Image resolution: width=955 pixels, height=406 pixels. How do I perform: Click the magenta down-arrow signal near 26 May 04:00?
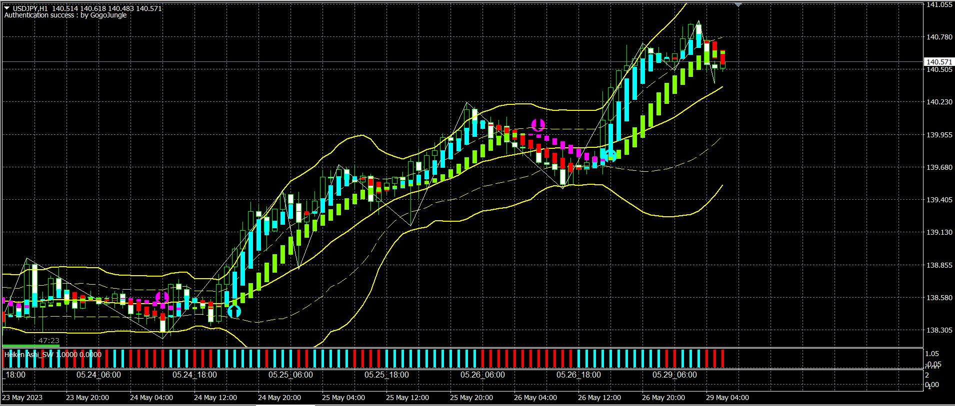[538, 124]
